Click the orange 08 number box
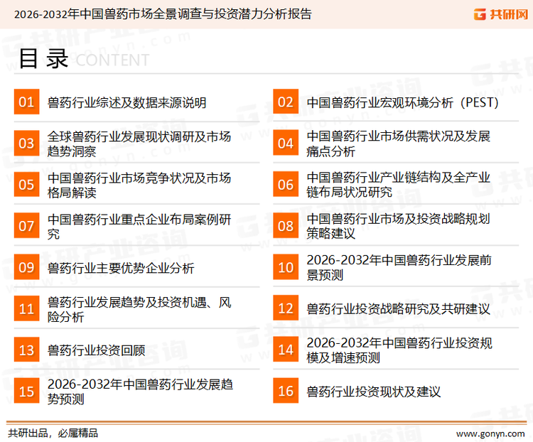Screen dimensions: 533x442 (x=286, y=226)
